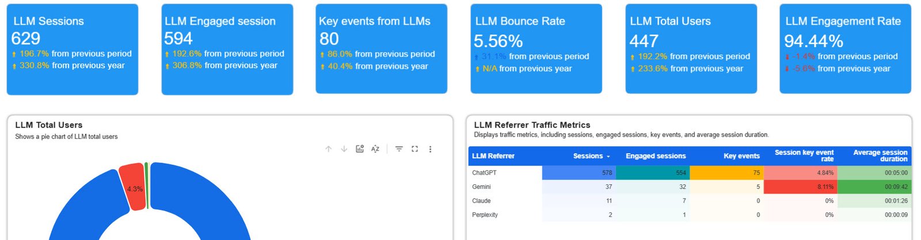The height and width of the screenshot is (240, 921).
Task: Click the 00:00:09 session duration cell
Action: [874, 215]
